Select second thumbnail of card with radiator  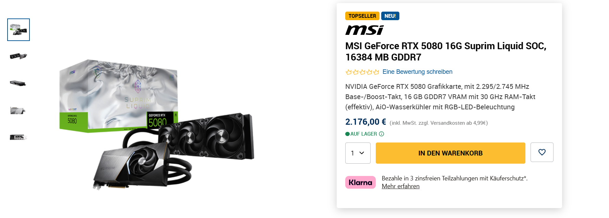[x=18, y=56]
